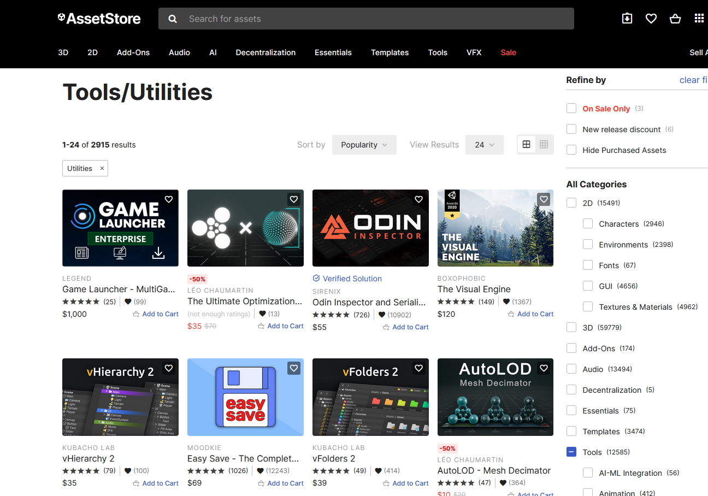The image size is (708, 496).
Task: Open the Easy Save thumbnail
Action: 245,397
